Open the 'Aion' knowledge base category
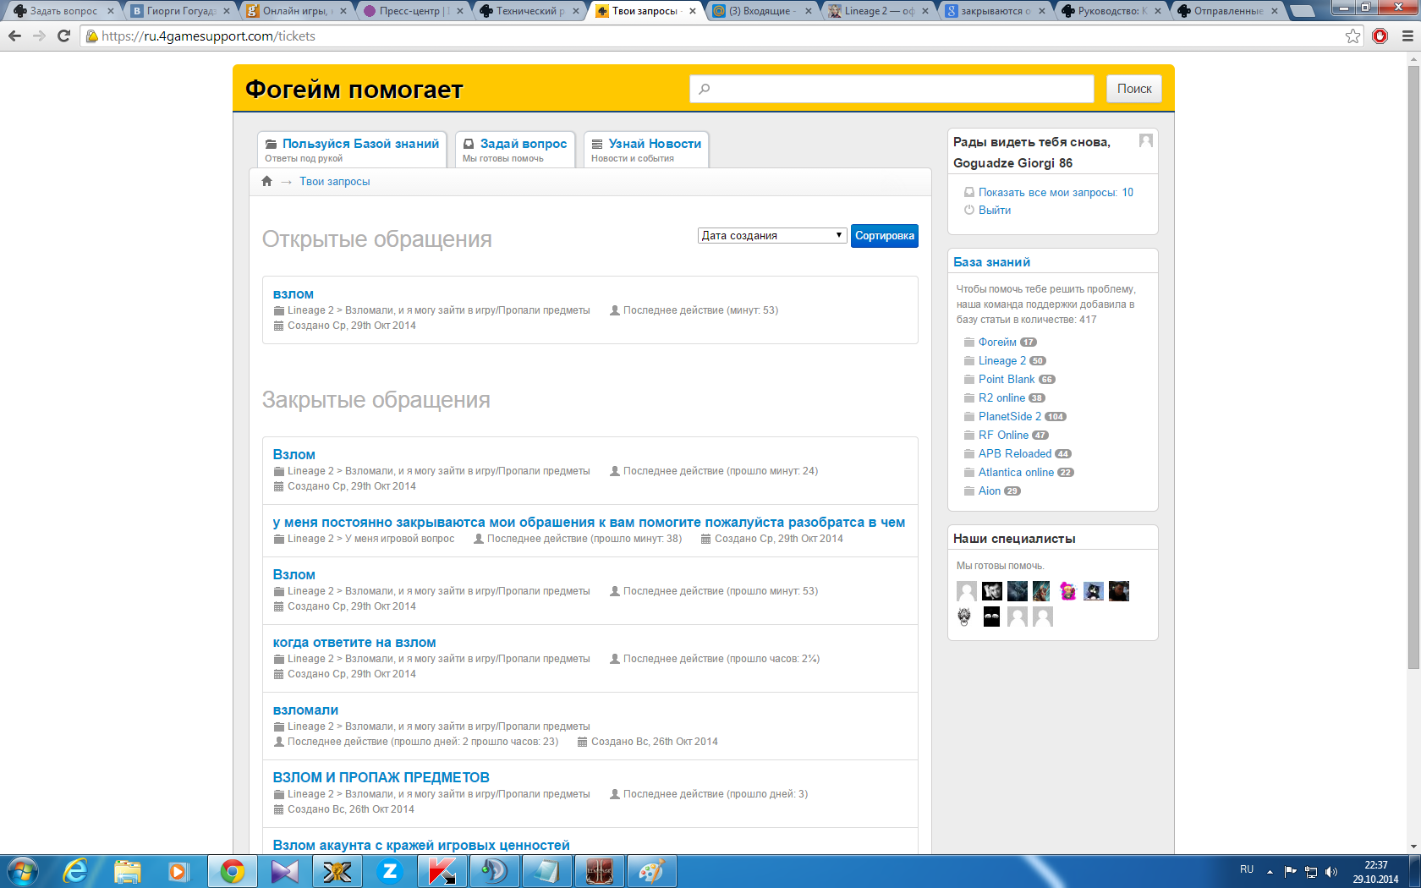The image size is (1421, 888). 990,491
